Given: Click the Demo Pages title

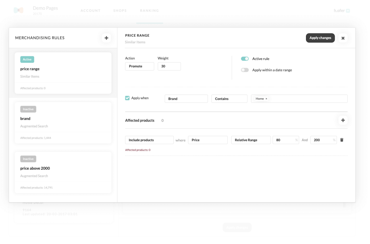Looking at the screenshot, I should (45, 8).
